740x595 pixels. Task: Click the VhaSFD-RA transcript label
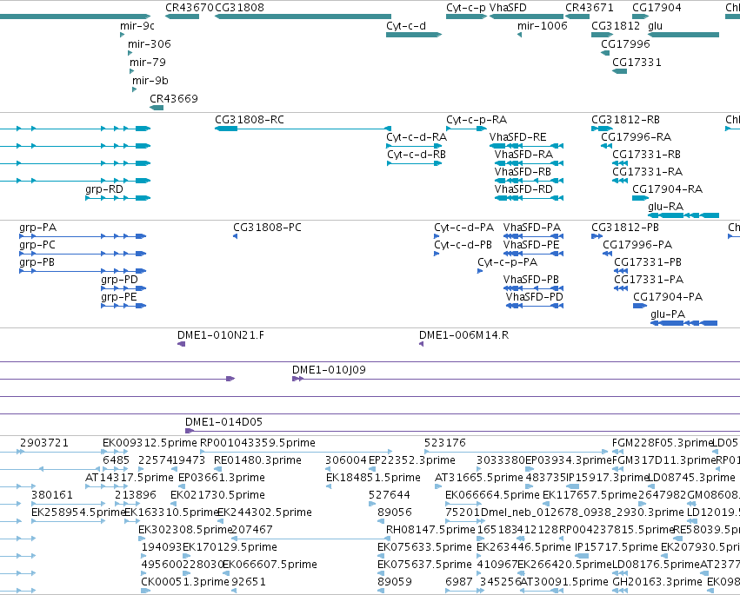[x=523, y=155]
